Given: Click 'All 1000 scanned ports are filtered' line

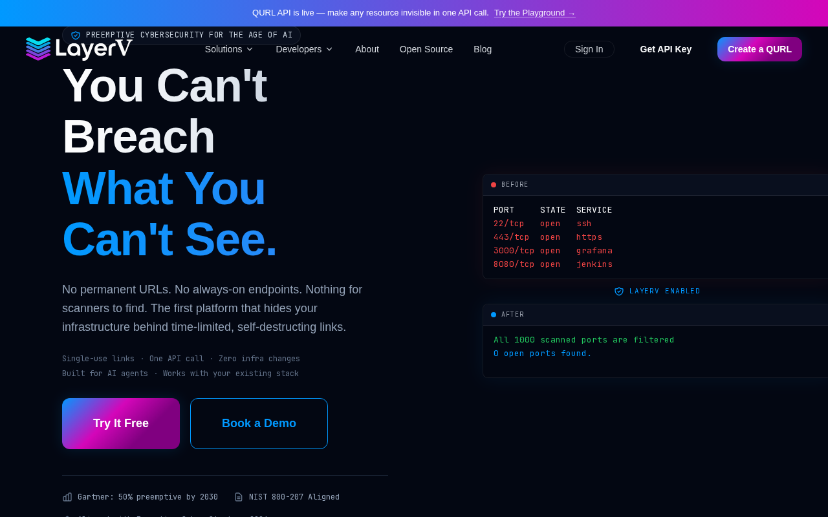Looking at the screenshot, I should [584, 340].
